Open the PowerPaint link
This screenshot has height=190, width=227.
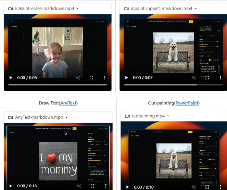[187, 103]
